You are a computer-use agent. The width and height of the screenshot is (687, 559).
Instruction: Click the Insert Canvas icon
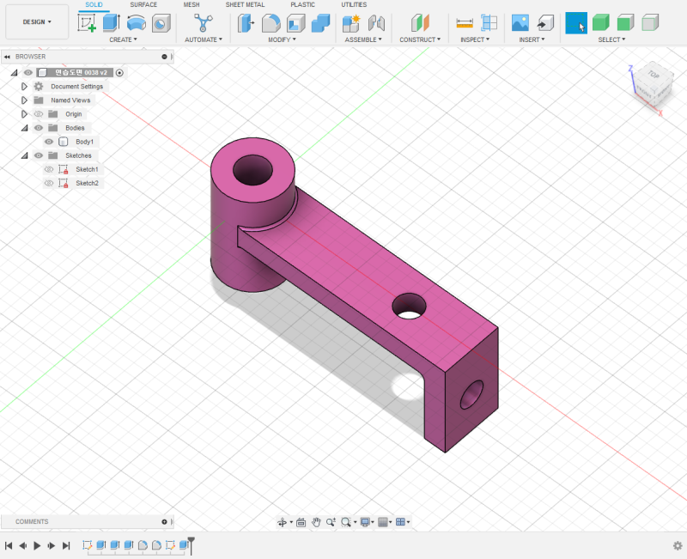pos(519,21)
